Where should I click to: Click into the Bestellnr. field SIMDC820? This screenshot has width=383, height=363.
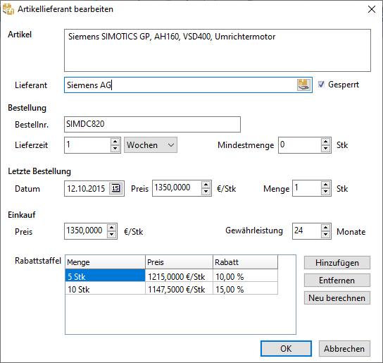[152, 124]
